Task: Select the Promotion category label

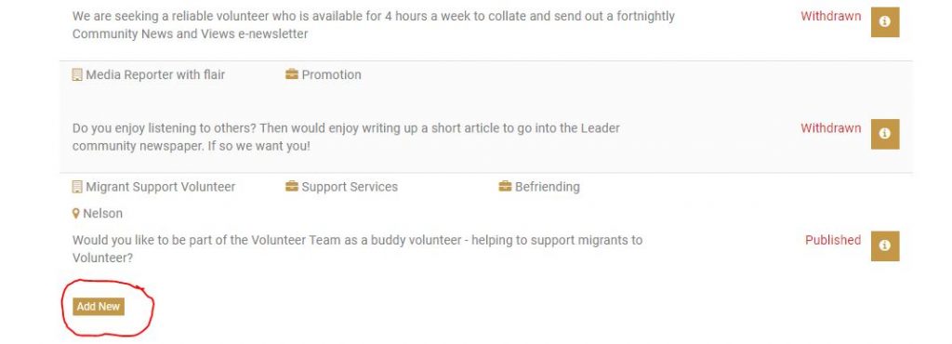Action: coord(332,74)
